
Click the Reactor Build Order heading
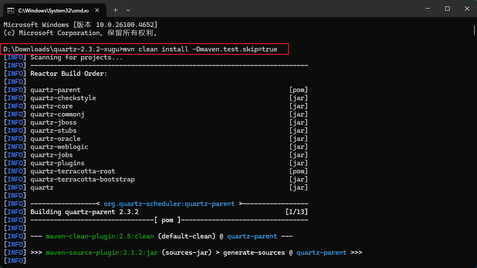[69, 74]
